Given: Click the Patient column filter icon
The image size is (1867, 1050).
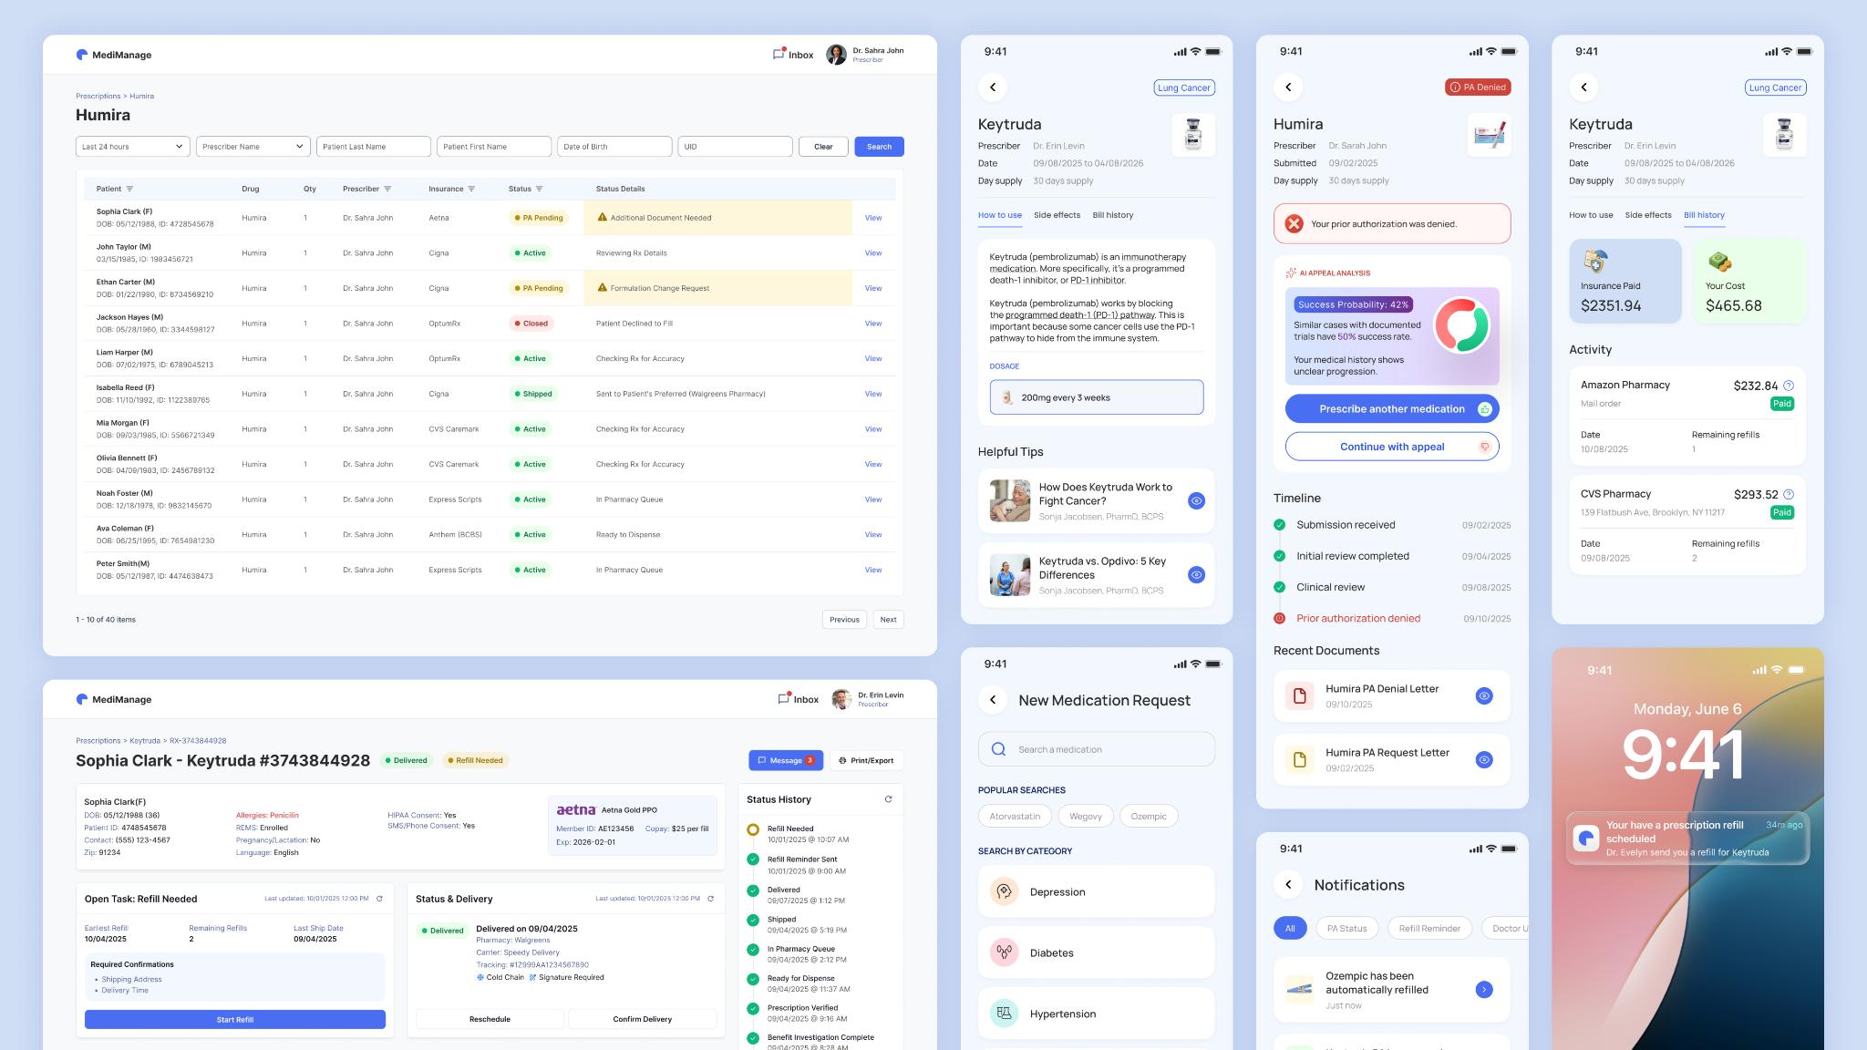Looking at the screenshot, I should [x=129, y=189].
